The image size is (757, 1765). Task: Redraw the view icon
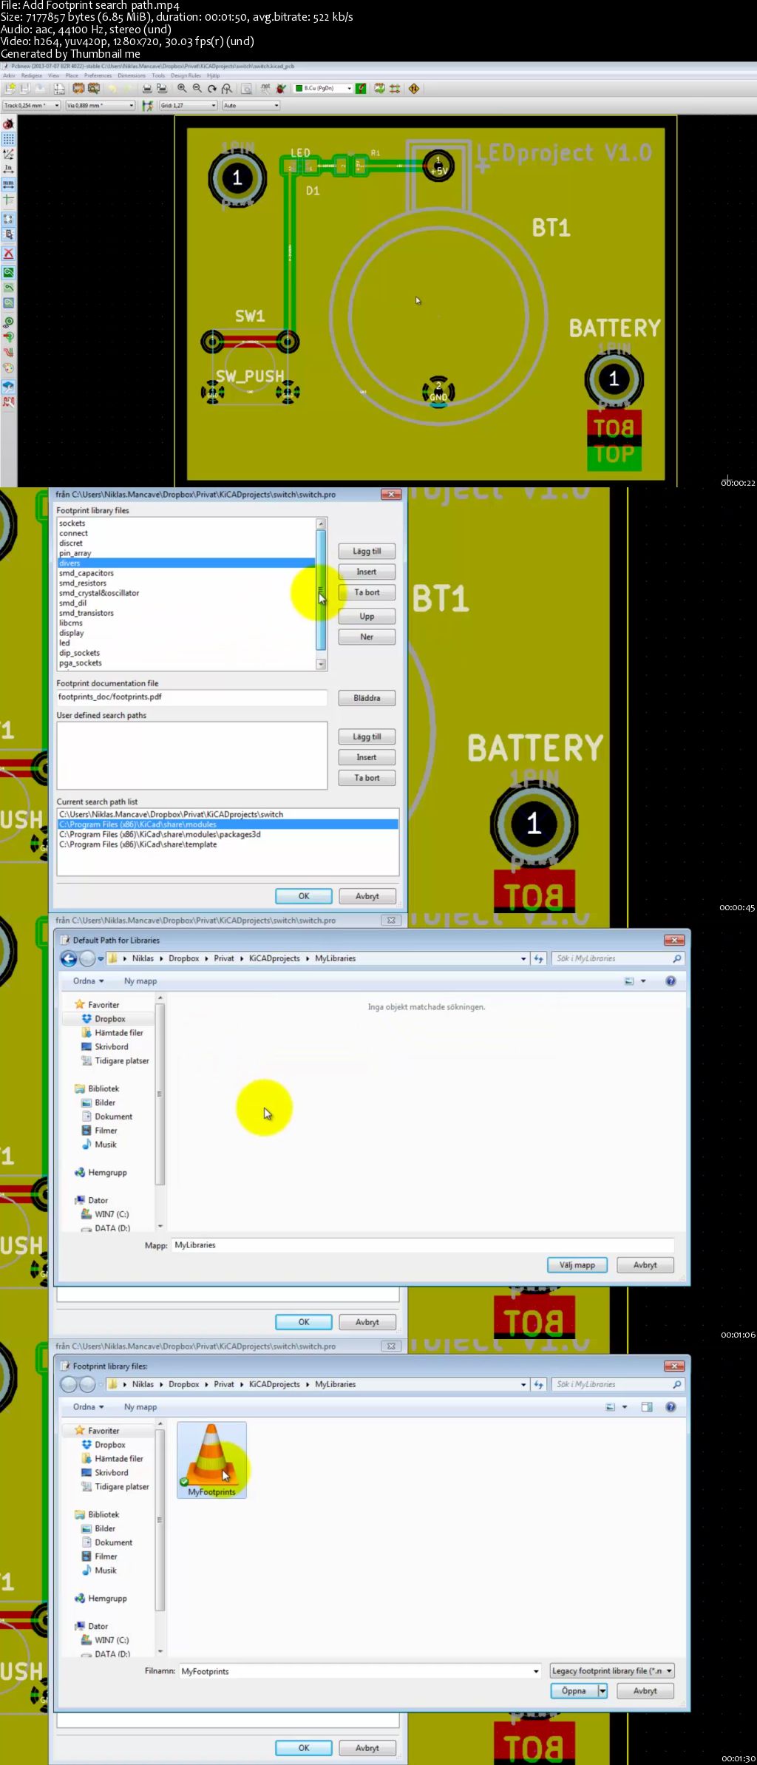(212, 89)
